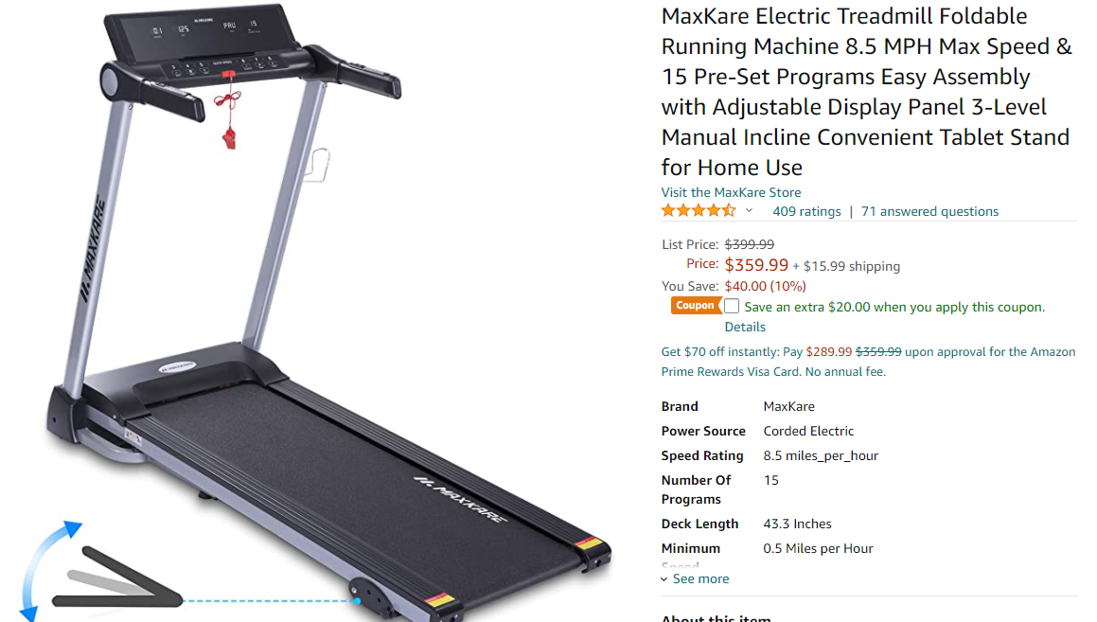Open 71 answered questions link
The height and width of the screenshot is (622, 1097).
pyautogui.click(x=929, y=211)
